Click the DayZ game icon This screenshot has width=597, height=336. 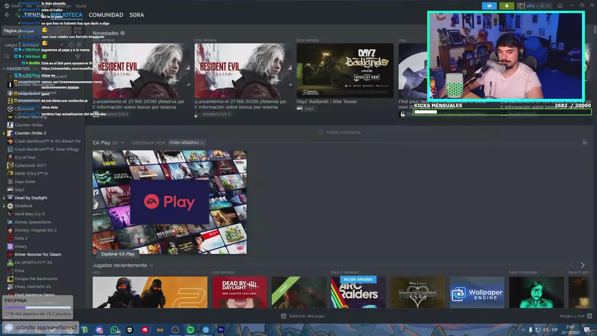(x=10, y=190)
